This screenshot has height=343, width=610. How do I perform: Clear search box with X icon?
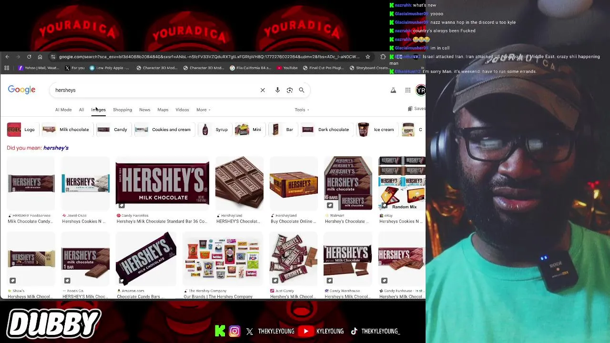click(x=263, y=90)
